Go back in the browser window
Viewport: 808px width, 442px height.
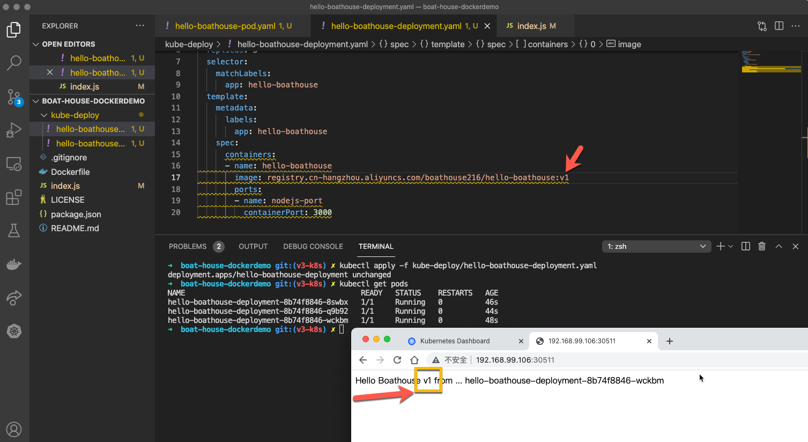pos(363,360)
